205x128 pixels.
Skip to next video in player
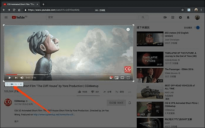(x=16, y=78)
